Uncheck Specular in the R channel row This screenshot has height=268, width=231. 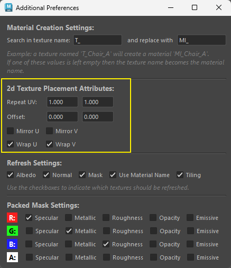(x=29, y=218)
